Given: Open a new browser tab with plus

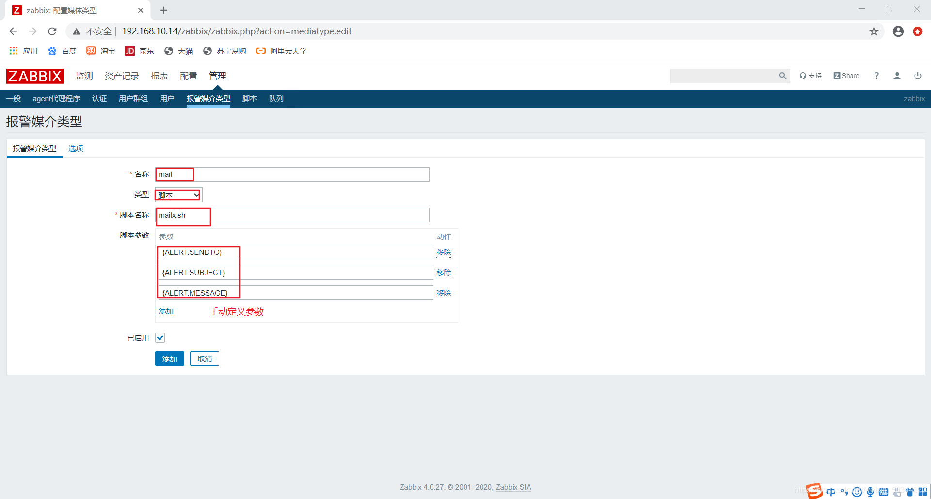Looking at the screenshot, I should [163, 10].
